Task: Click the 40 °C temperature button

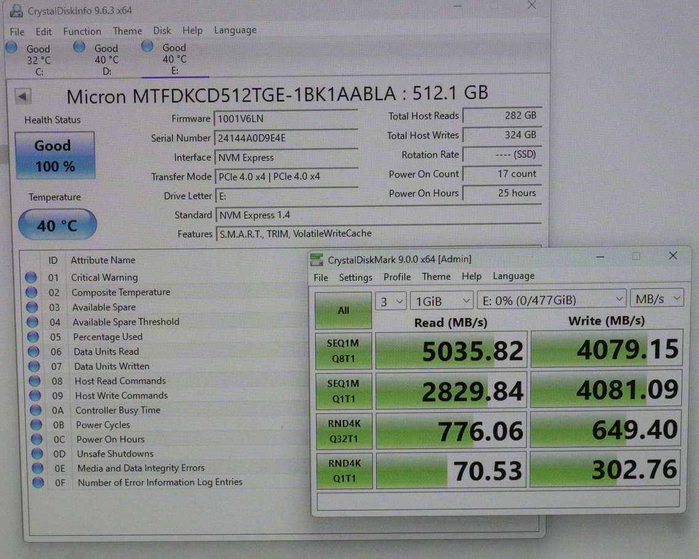Action: [57, 224]
